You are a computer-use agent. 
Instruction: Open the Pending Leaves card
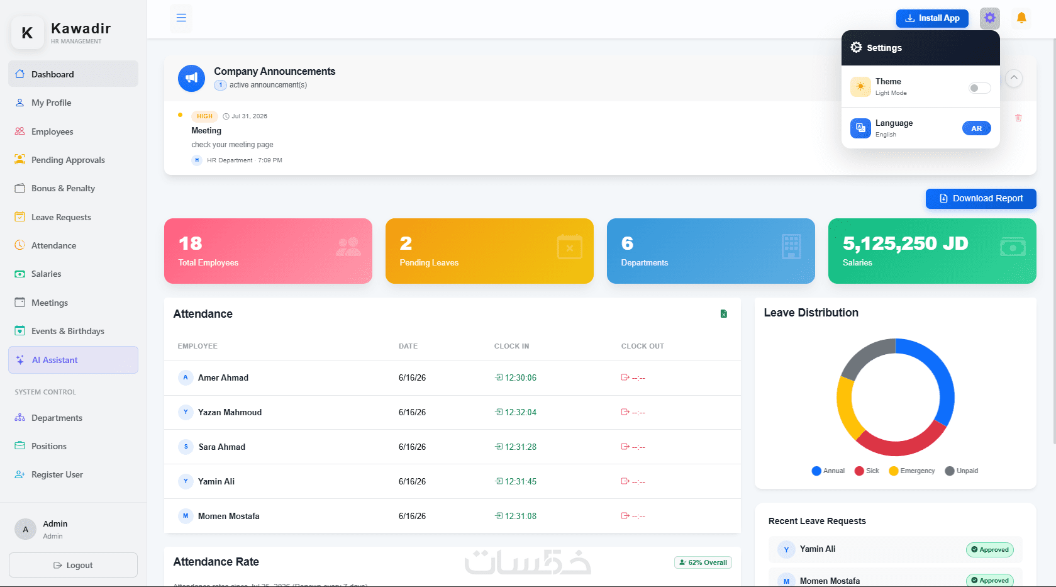coord(489,251)
